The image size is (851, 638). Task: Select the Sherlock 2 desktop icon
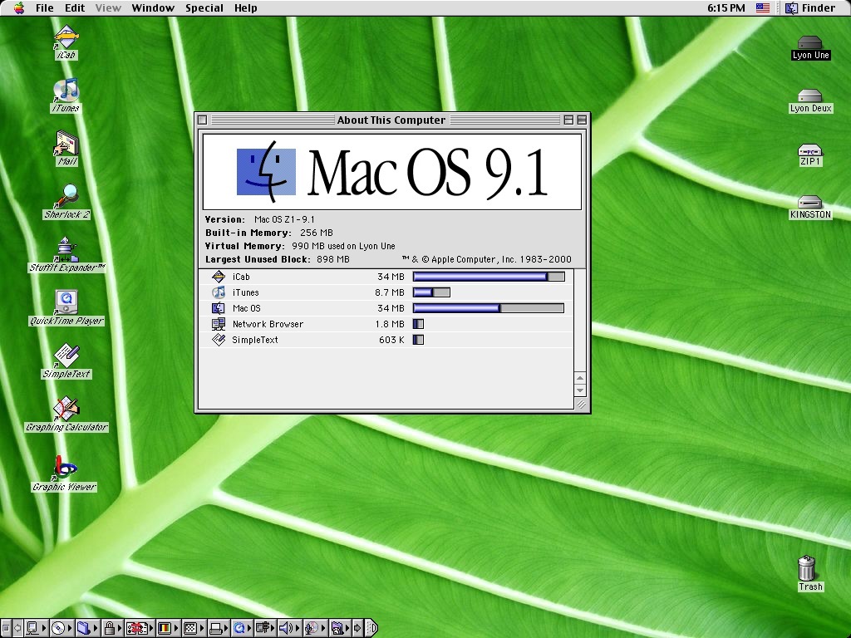click(66, 196)
